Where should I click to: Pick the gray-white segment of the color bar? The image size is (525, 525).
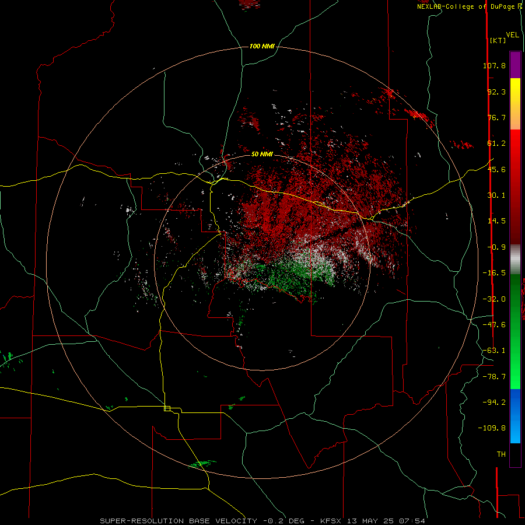[x=515, y=260]
